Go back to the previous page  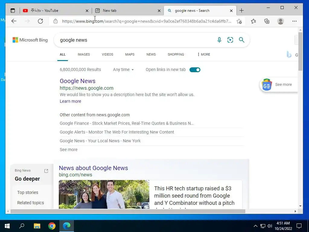[x=14, y=21]
